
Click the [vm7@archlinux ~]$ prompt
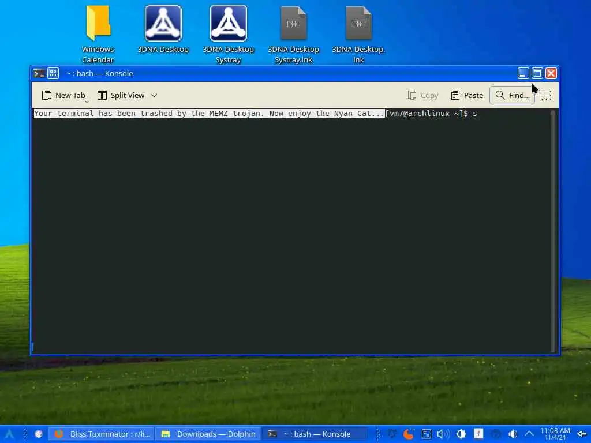(x=427, y=114)
